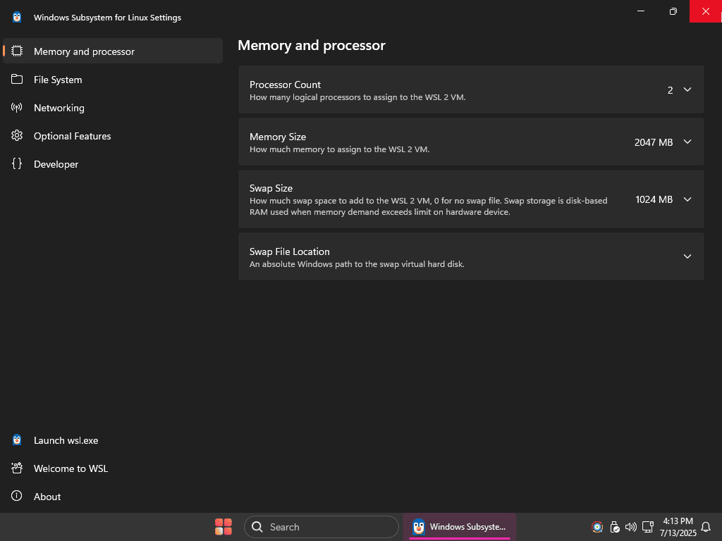Click the About label in the sidebar
This screenshot has width=722, height=541.
click(x=47, y=497)
